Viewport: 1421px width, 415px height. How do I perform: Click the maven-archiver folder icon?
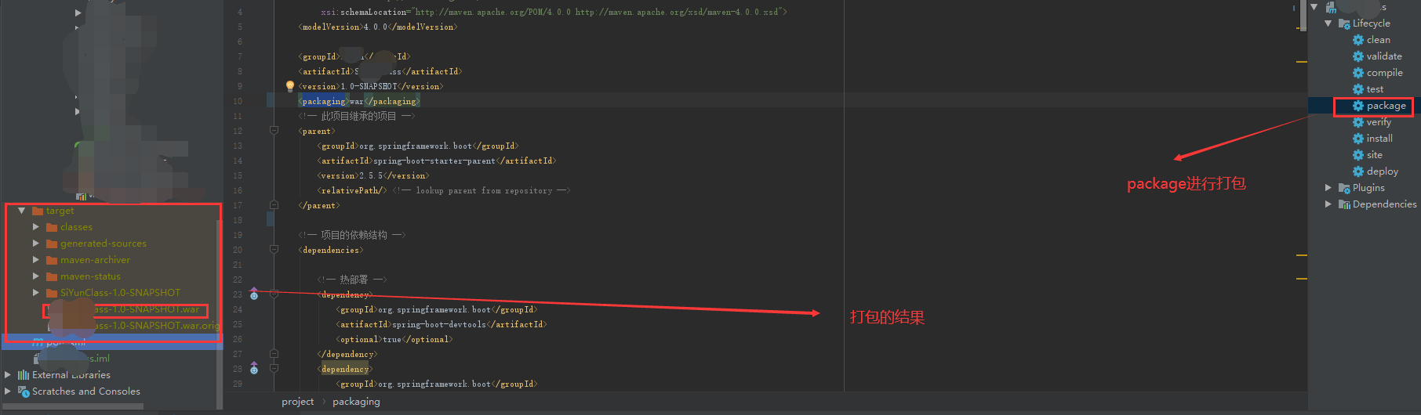52,260
